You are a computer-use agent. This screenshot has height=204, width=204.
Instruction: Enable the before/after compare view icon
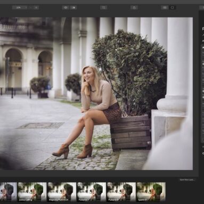click(74, 7)
